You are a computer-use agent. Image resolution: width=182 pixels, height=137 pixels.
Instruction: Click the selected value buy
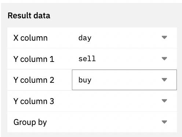[85, 80]
